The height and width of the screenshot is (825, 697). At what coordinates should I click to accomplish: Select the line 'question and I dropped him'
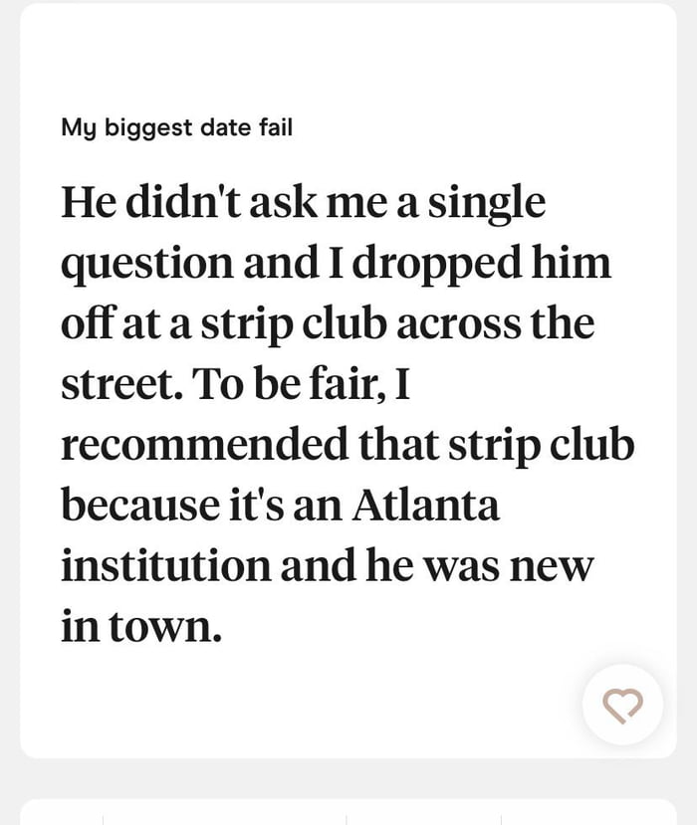336,263
